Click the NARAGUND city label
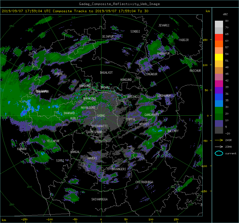Screen dimensions: 239x223 click(90, 98)
